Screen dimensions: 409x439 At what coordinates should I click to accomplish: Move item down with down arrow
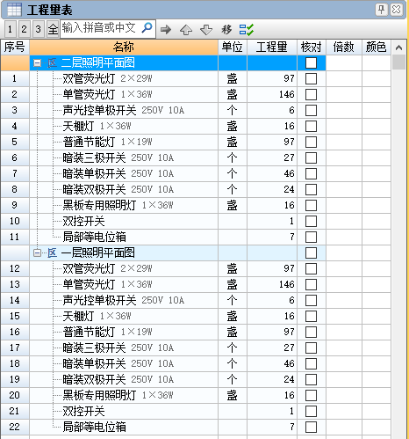(x=206, y=30)
